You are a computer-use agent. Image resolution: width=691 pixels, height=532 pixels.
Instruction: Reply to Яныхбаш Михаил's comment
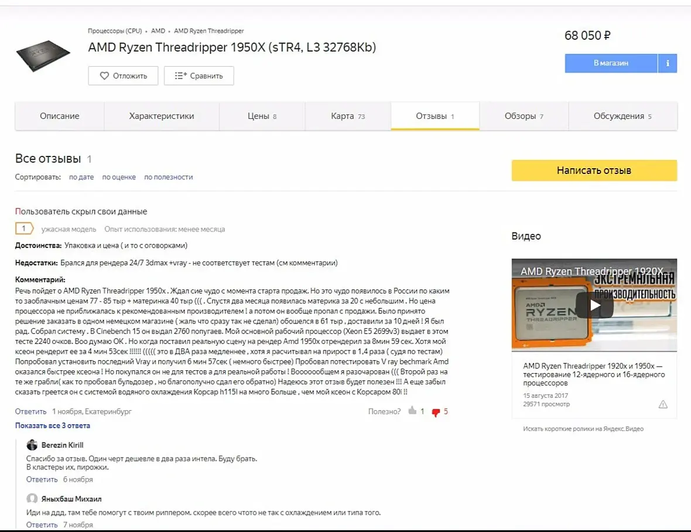tap(42, 524)
